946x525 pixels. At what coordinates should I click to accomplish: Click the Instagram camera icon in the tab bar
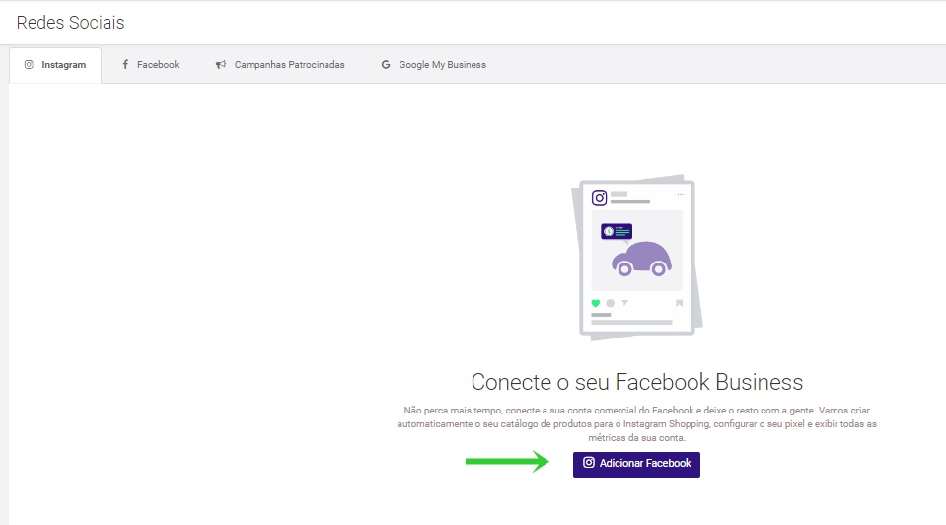pyautogui.click(x=30, y=65)
